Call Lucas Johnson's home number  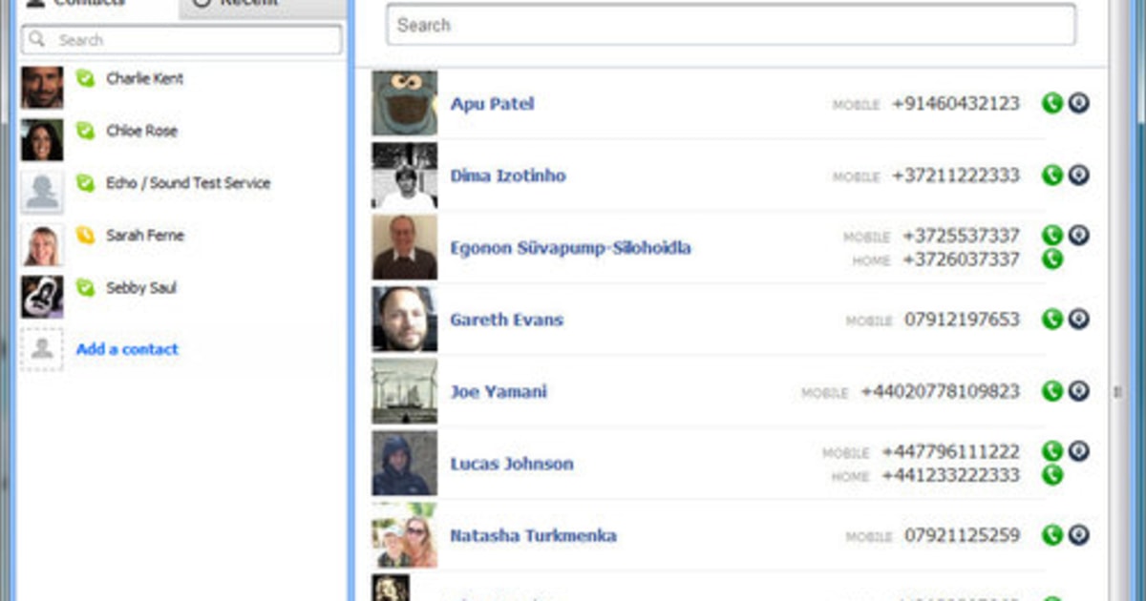click(x=1051, y=474)
